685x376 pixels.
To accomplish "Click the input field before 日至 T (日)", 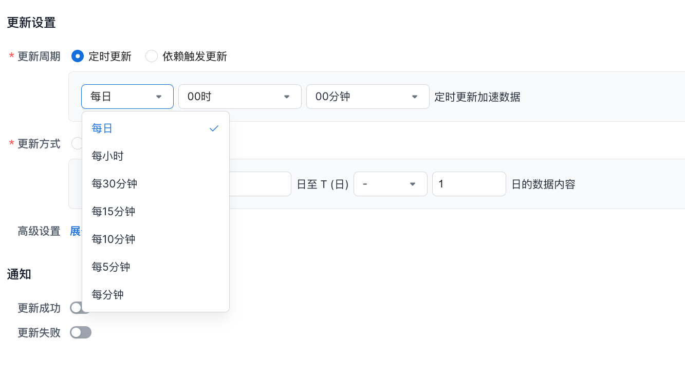I will [260, 184].
